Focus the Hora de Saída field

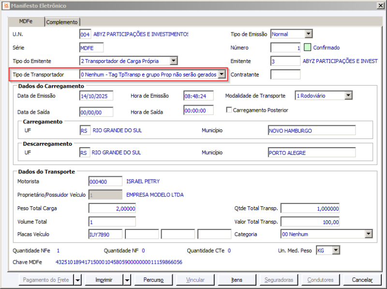coord(199,110)
